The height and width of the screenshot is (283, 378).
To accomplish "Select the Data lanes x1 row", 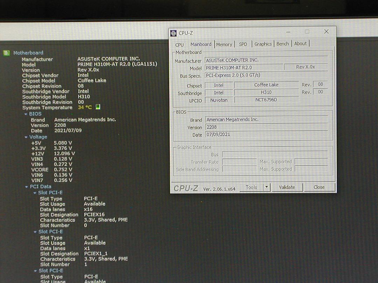I will (65, 248).
